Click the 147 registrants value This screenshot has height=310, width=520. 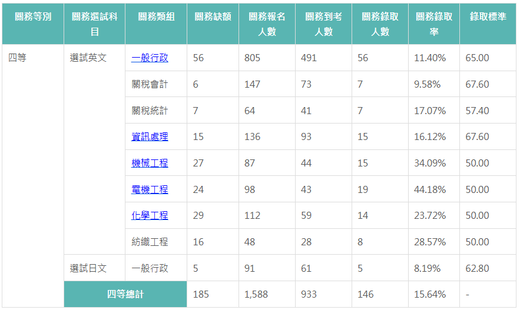pyautogui.click(x=253, y=84)
